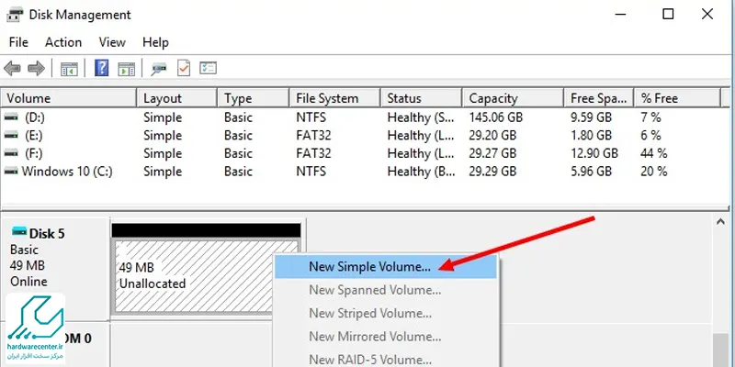Select the (D:) volume in the list
This screenshot has width=735, height=367.
point(35,117)
